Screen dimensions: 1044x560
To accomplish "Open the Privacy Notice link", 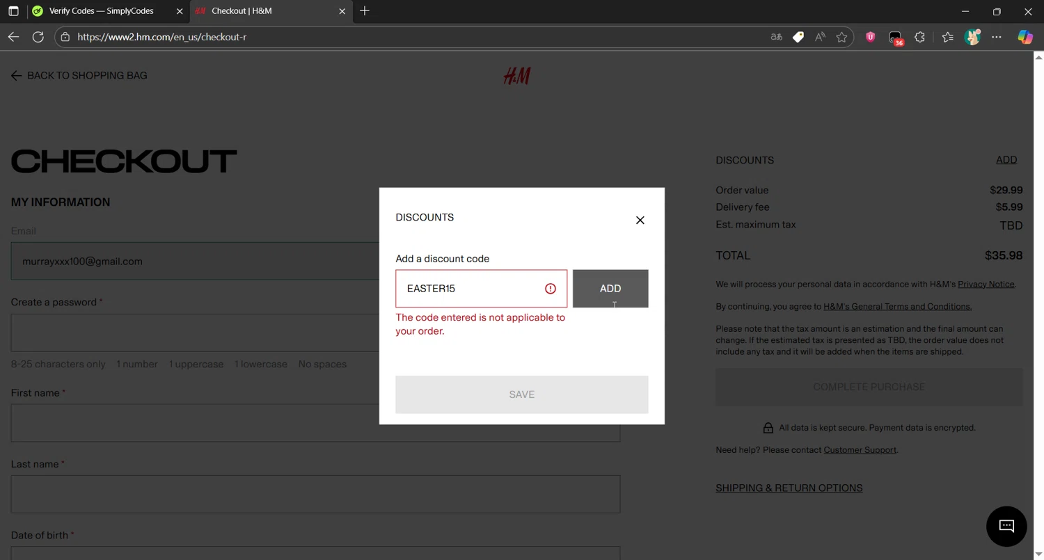I will point(986,284).
